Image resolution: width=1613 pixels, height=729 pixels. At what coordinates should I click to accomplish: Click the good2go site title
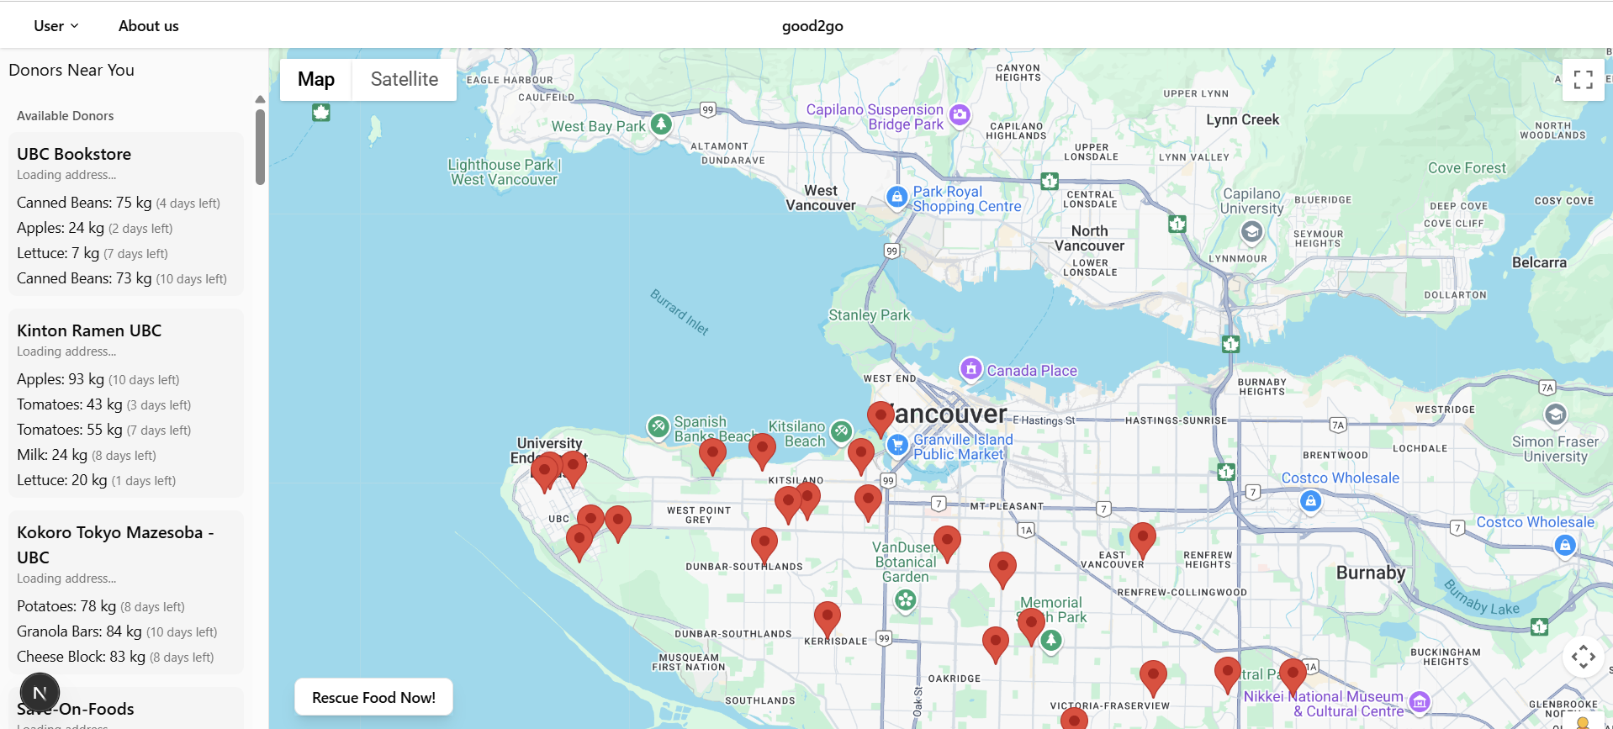pos(812,26)
